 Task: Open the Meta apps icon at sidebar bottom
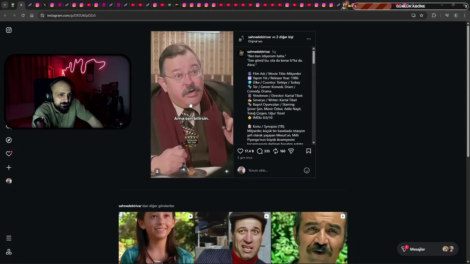coord(9,252)
